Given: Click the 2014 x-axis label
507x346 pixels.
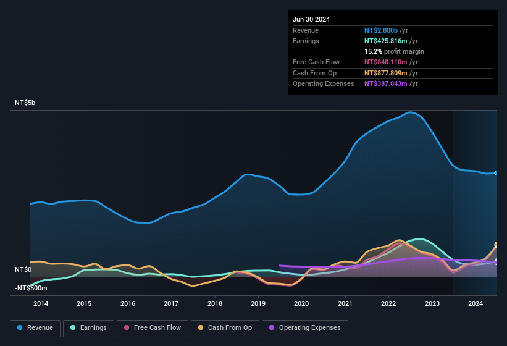Looking at the screenshot, I should [41, 303].
